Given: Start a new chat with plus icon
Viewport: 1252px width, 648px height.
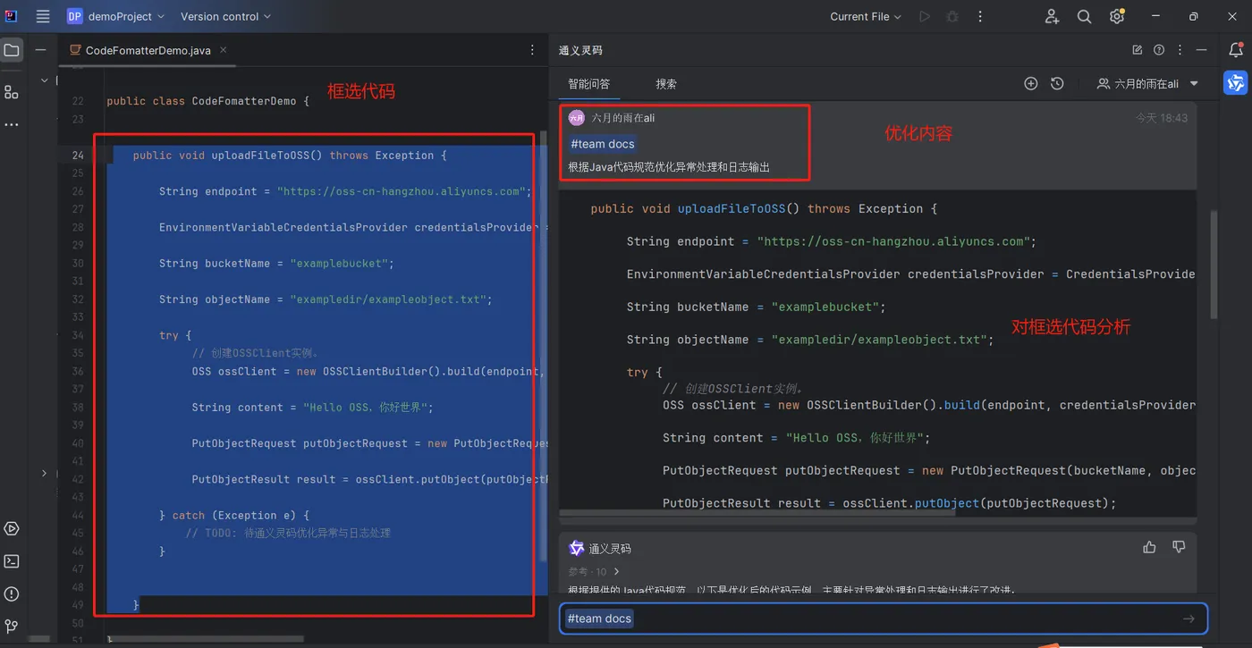Looking at the screenshot, I should coord(1031,83).
